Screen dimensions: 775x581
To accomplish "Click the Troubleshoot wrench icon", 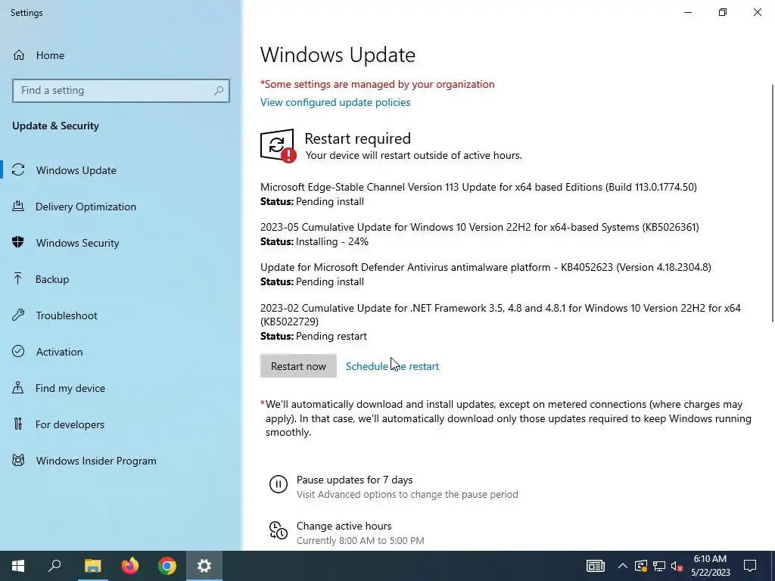I will click(x=18, y=315).
